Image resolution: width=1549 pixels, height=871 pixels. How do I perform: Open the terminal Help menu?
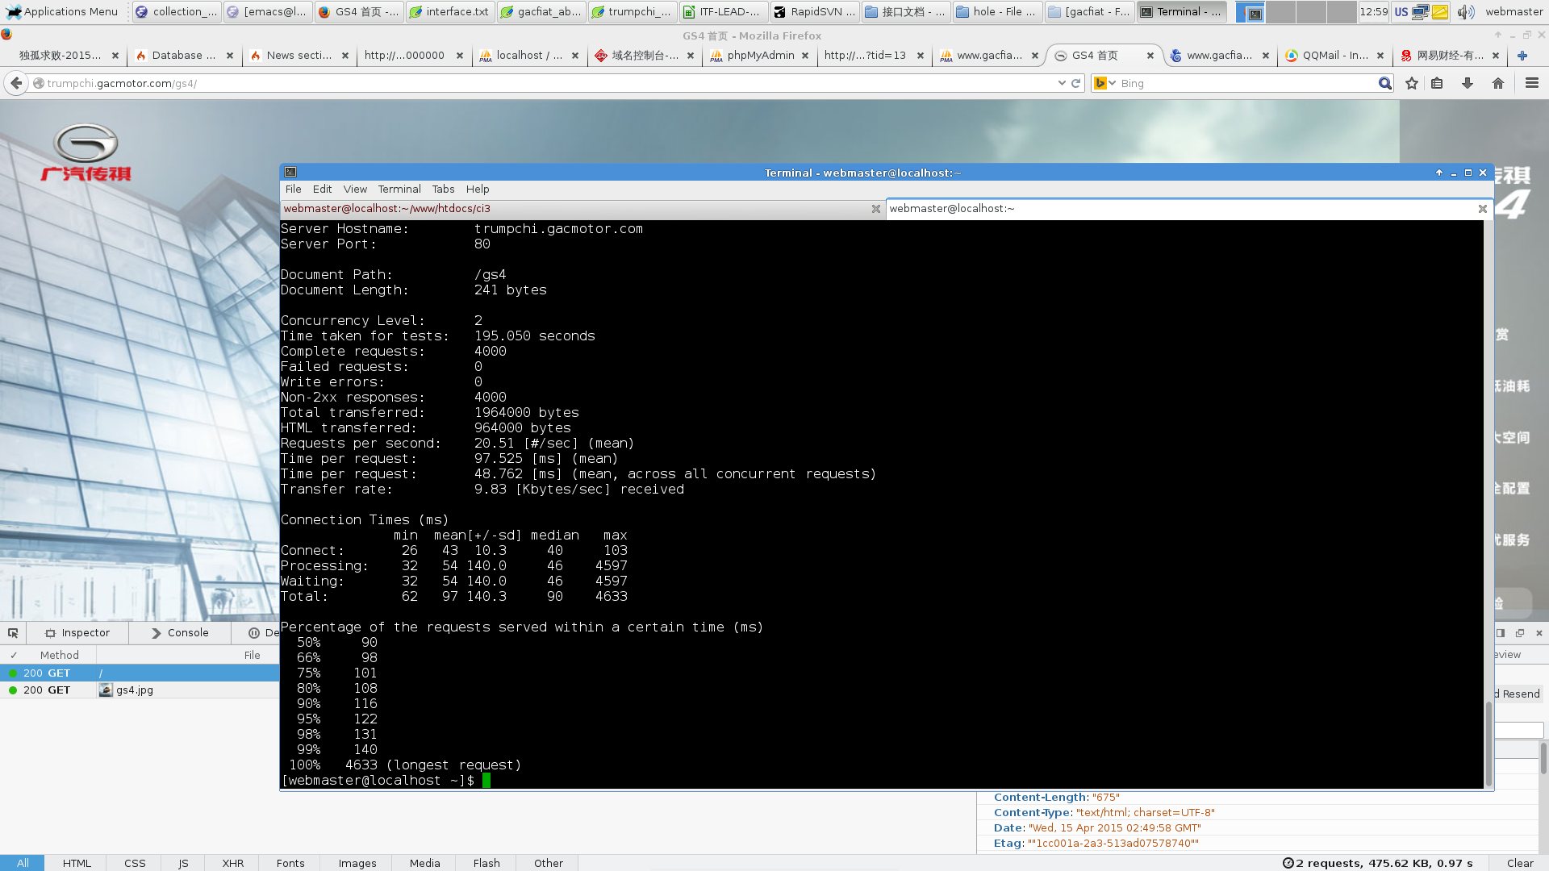[x=478, y=190]
